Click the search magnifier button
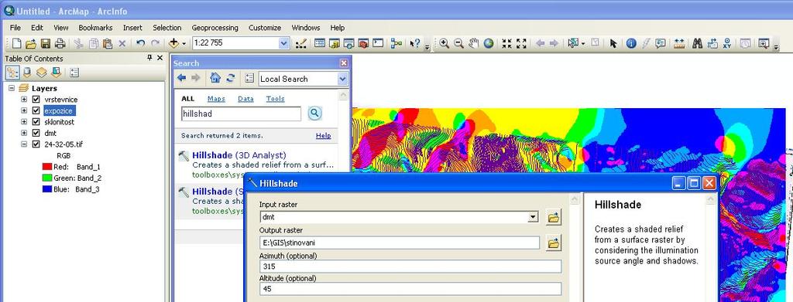Image resolution: width=793 pixels, height=302 pixels. [314, 114]
